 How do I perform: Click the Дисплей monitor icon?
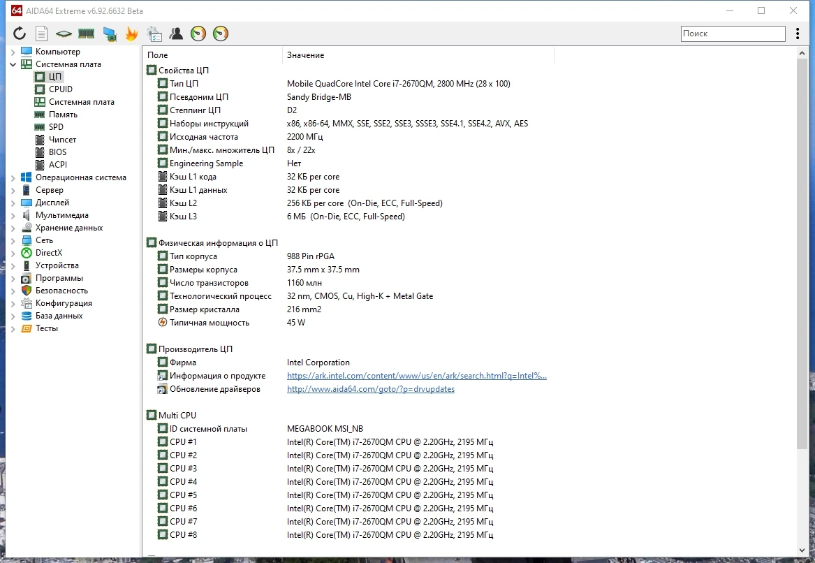pos(27,203)
